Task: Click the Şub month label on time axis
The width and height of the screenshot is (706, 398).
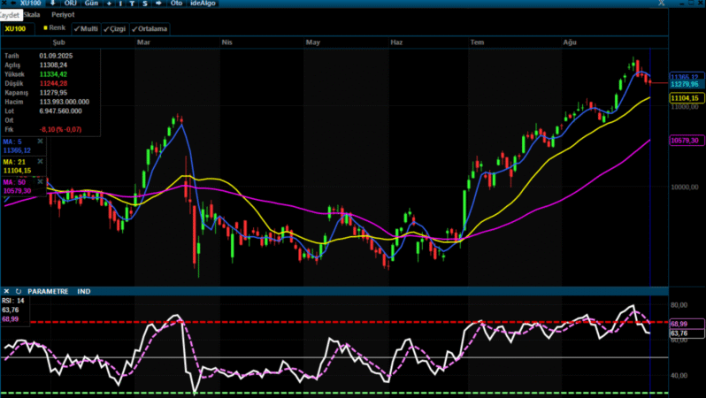Action: [x=59, y=42]
